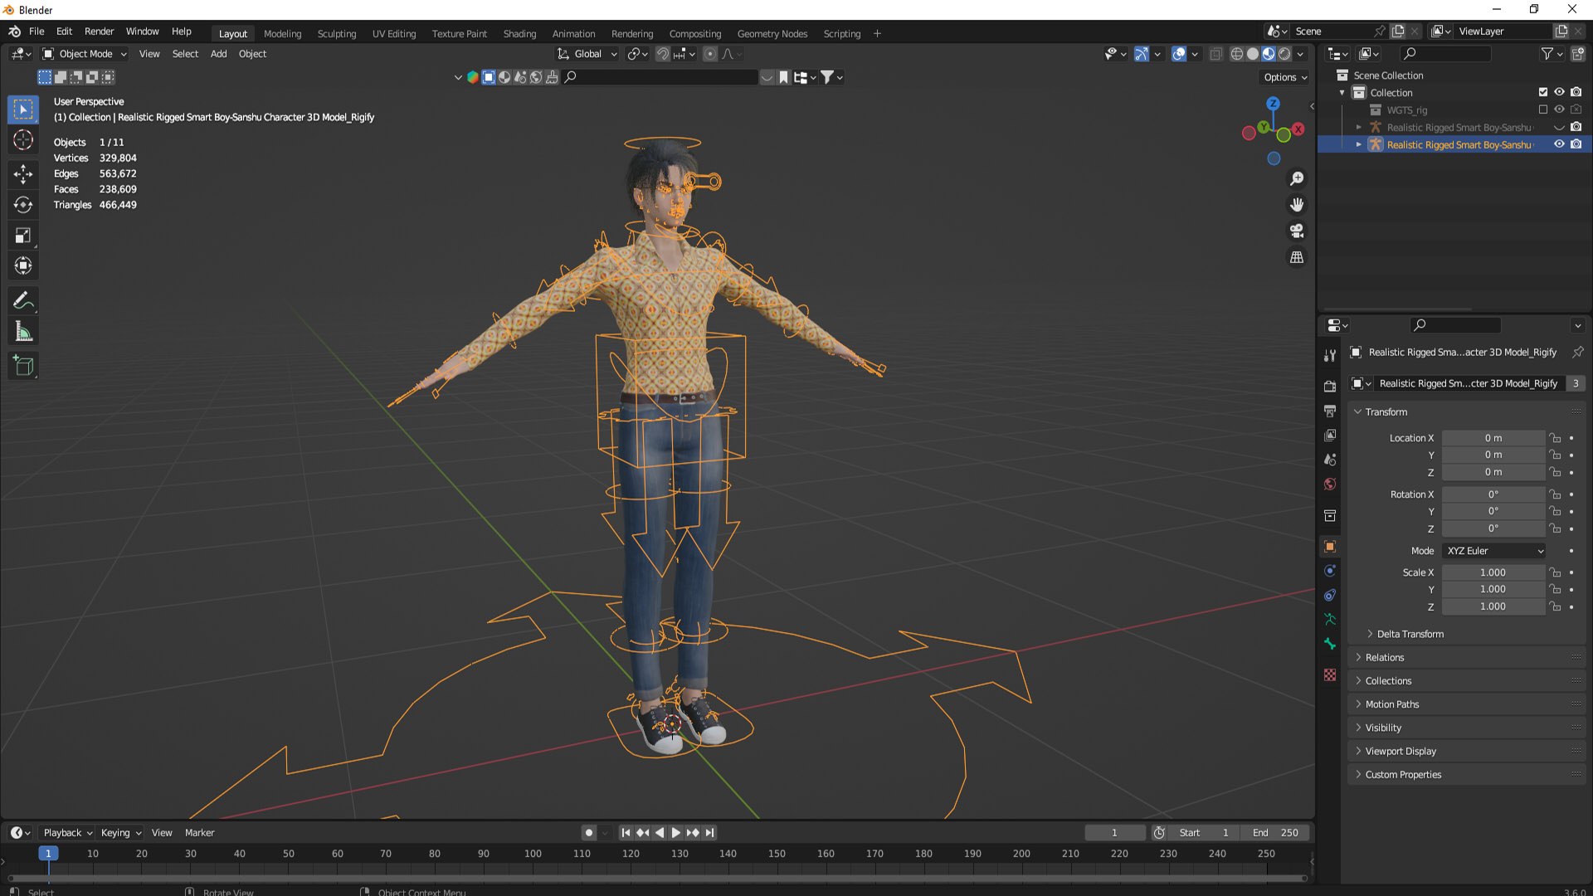
Task: Select the Add Cube tool
Action: 23,365
